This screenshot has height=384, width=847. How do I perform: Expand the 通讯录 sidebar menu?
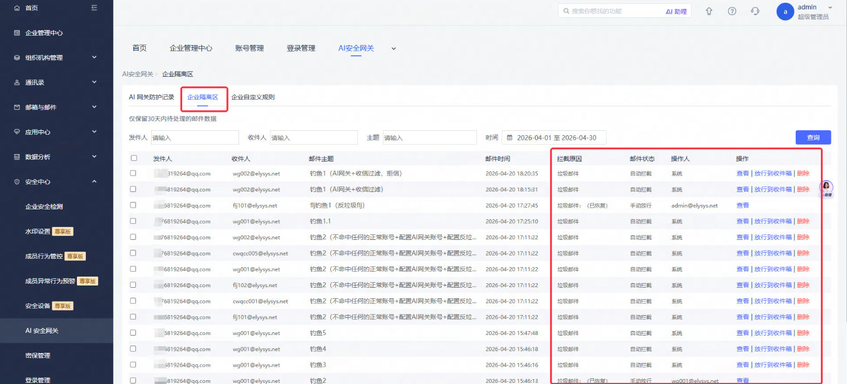click(94, 82)
